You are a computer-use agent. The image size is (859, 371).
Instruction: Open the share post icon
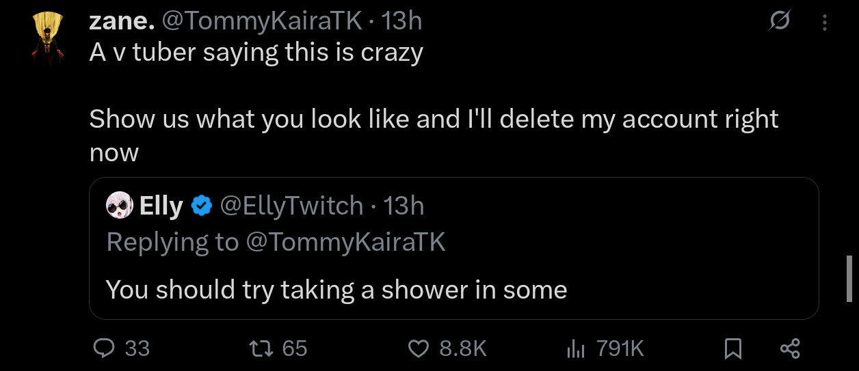[x=790, y=349]
